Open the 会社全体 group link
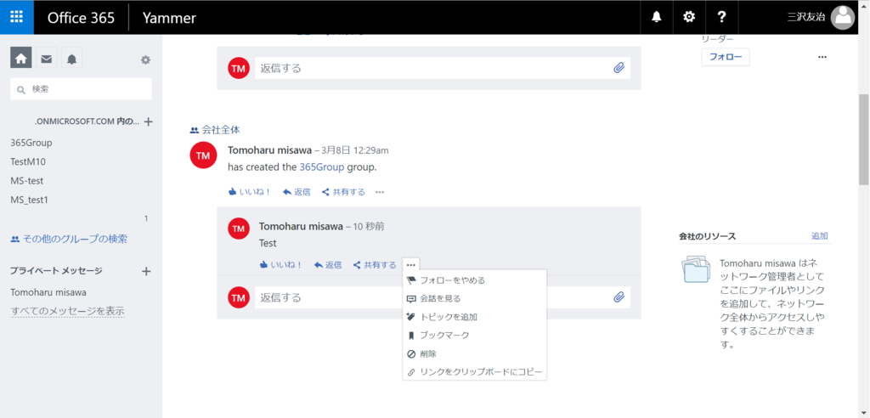This screenshot has width=870, height=418. click(215, 129)
